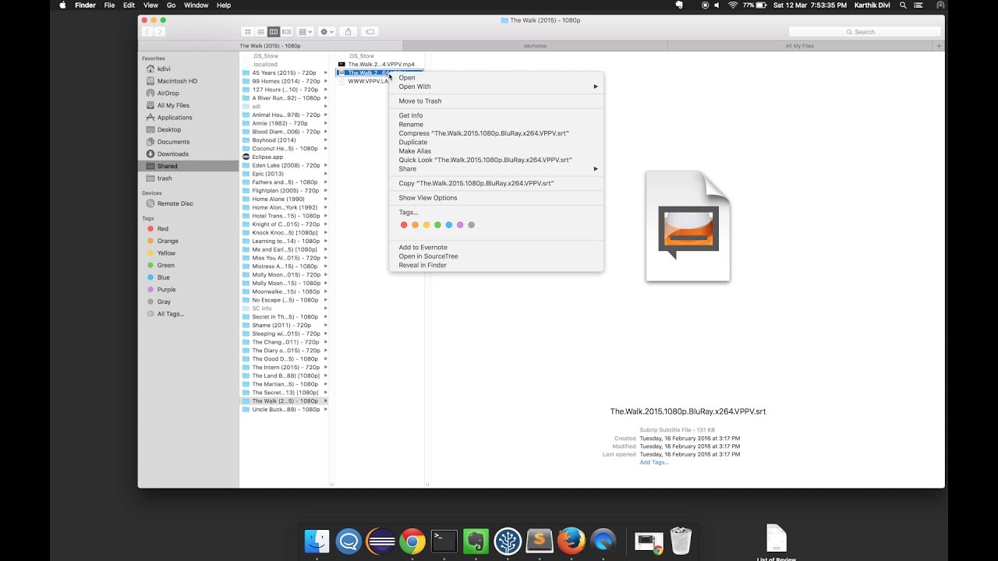Image resolution: width=998 pixels, height=561 pixels.
Task: Go back with the back arrow
Action: tap(147, 32)
